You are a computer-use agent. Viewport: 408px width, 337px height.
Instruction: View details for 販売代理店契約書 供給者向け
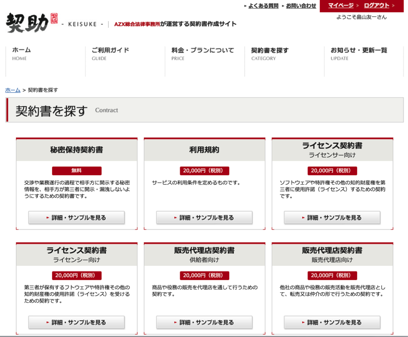(204, 322)
